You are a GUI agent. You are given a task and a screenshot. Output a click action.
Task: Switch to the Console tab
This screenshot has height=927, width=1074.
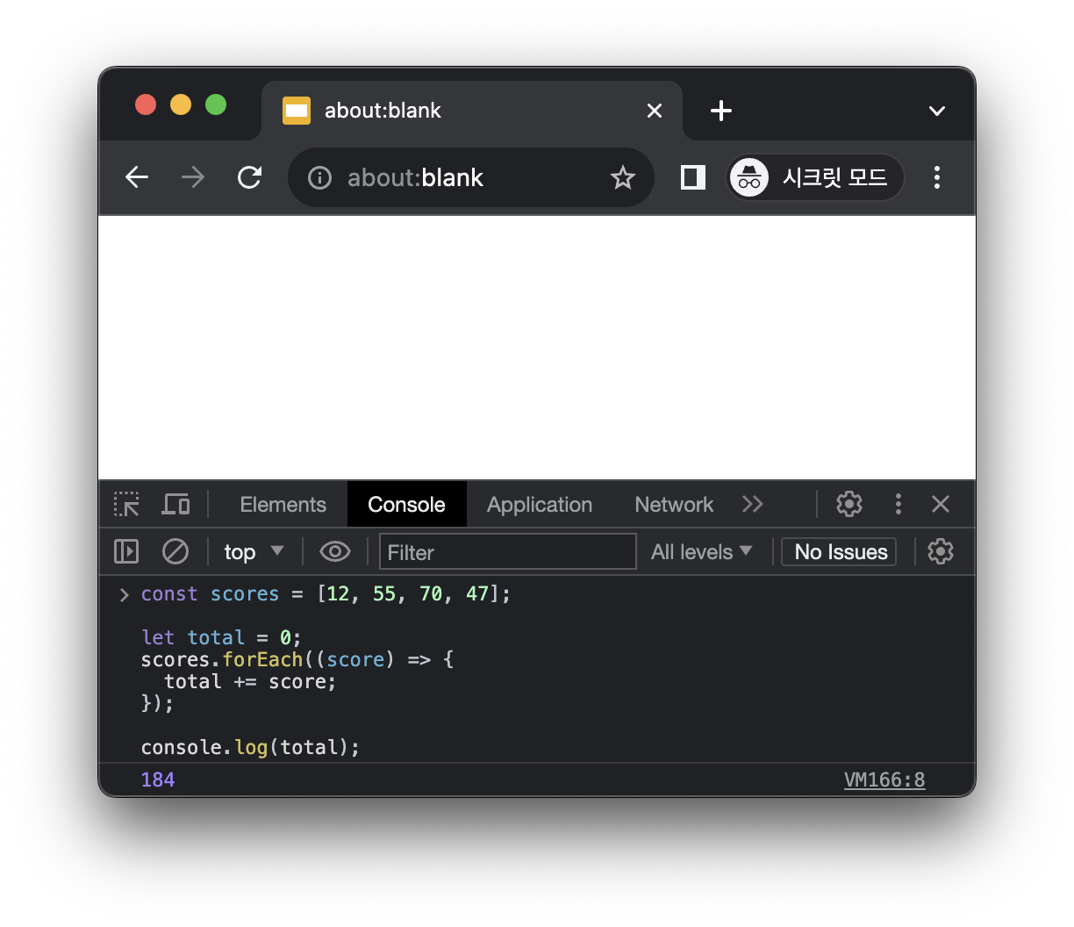pyautogui.click(x=406, y=505)
